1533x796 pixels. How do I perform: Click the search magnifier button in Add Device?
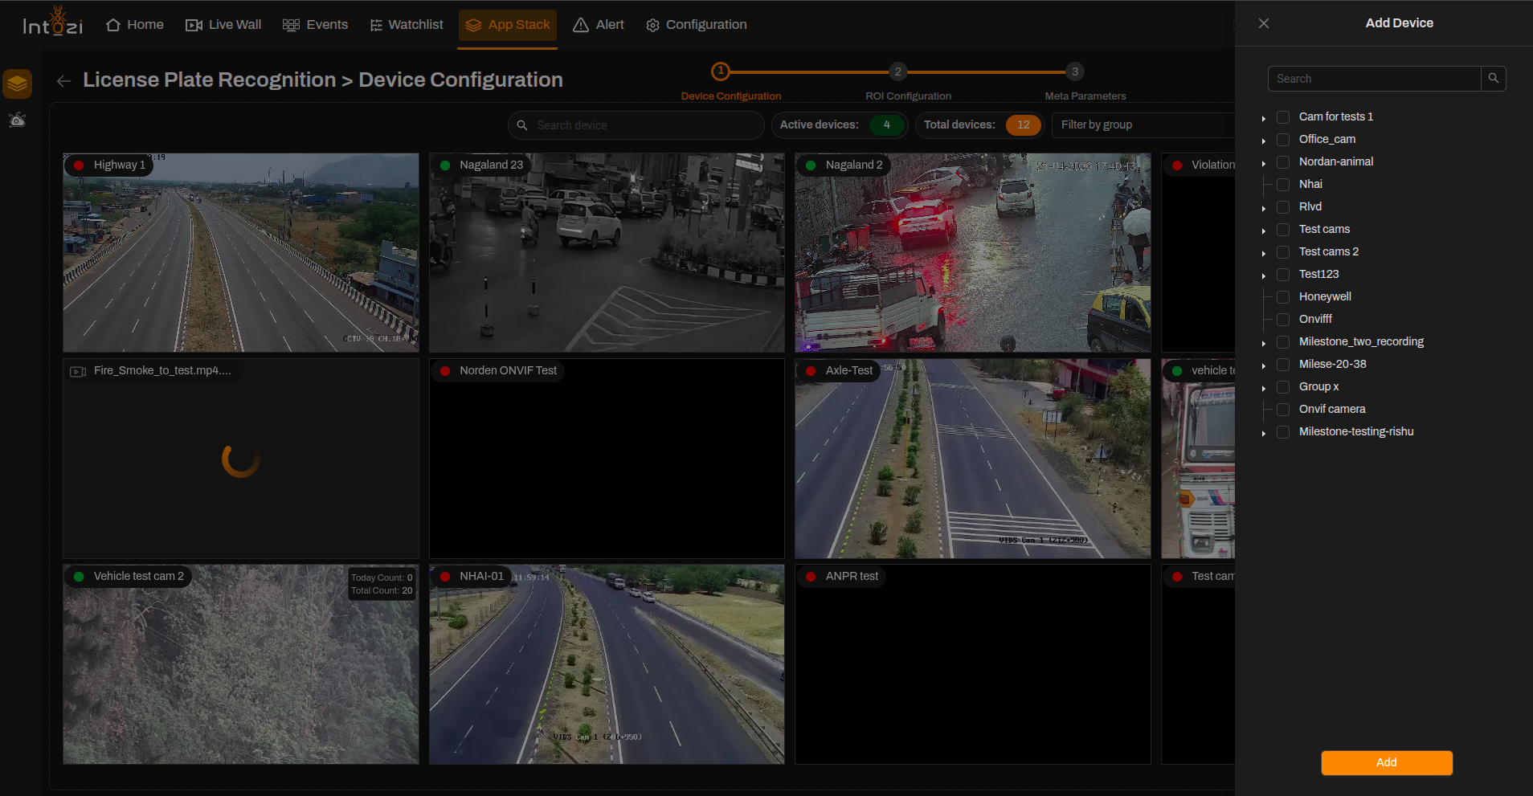(x=1494, y=79)
